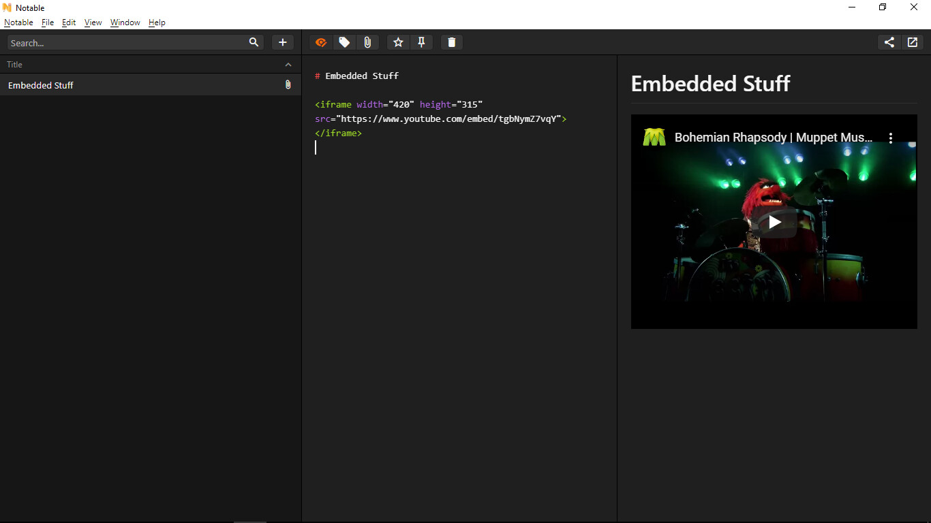This screenshot has height=523, width=931.
Task: Click the Embedded Stuff preview heading
Action: click(x=710, y=84)
